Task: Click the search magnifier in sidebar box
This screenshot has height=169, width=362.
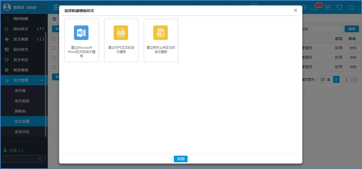Action: click(x=40, y=159)
